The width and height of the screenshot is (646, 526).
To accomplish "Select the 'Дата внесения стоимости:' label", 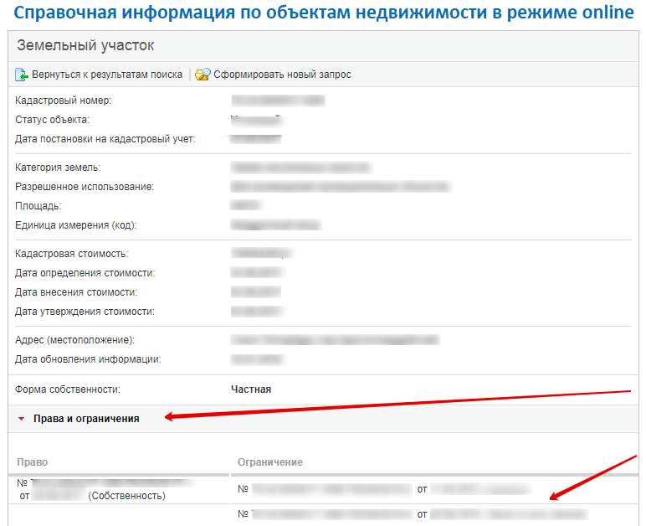I will tap(76, 292).
